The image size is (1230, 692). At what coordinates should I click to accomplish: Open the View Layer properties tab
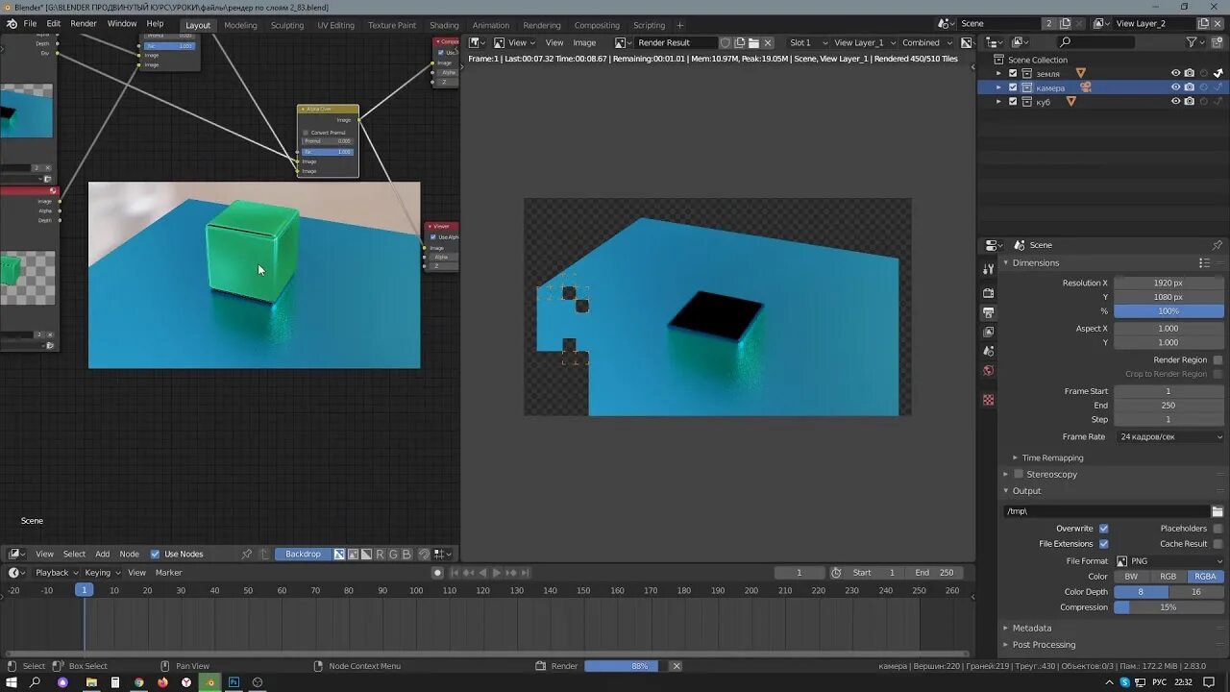tap(989, 332)
